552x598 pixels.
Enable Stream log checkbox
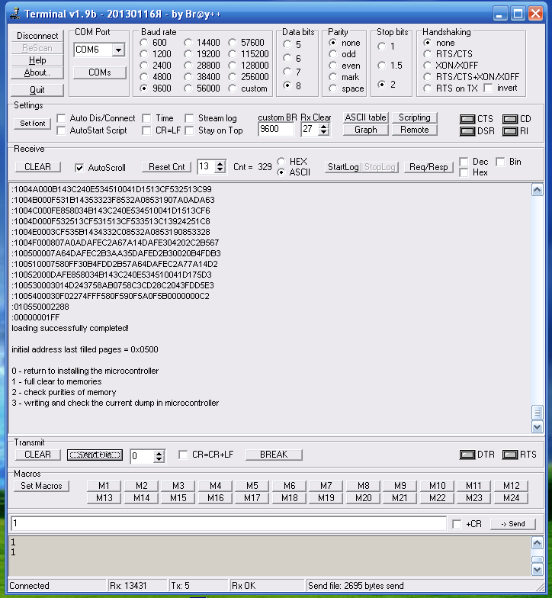189,118
